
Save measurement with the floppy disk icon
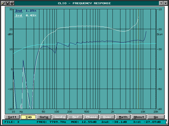click(x=8, y=3)
